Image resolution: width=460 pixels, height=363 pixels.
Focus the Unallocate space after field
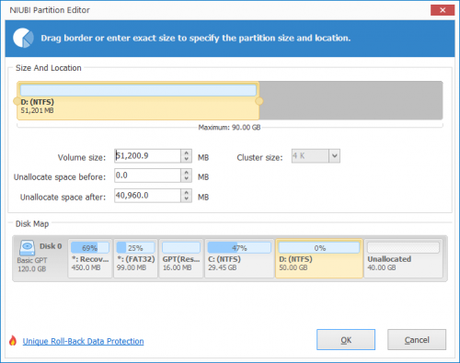coord(147,196)
